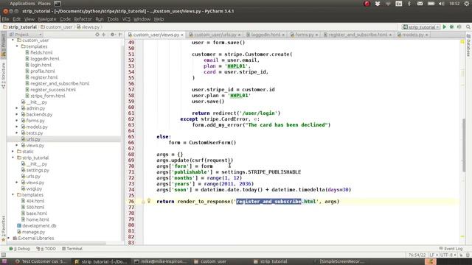Screen dimensions: 472x265
Task: Close the custom_user/views.py tab
Action: click(182, 35)
